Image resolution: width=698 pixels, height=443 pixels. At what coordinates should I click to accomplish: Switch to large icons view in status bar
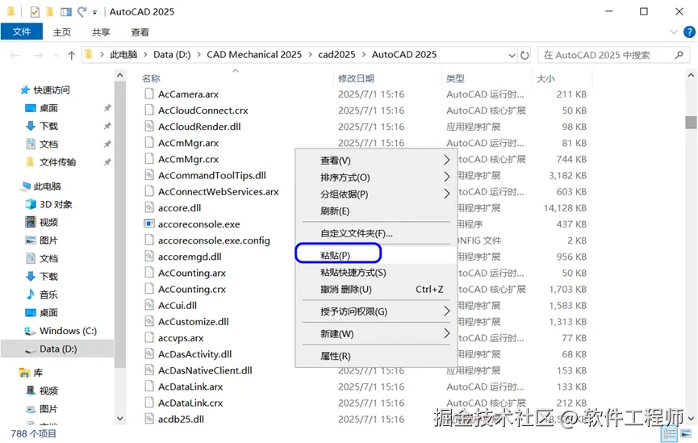[686, 433]
